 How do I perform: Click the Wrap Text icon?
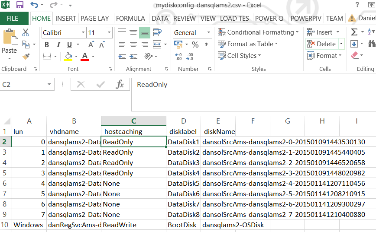pyautogui.click(x=157, y=32)
